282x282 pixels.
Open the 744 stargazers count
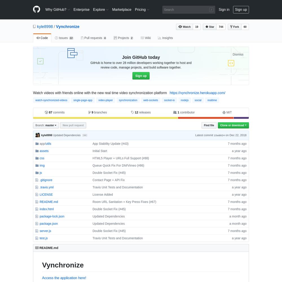(221, 27)
